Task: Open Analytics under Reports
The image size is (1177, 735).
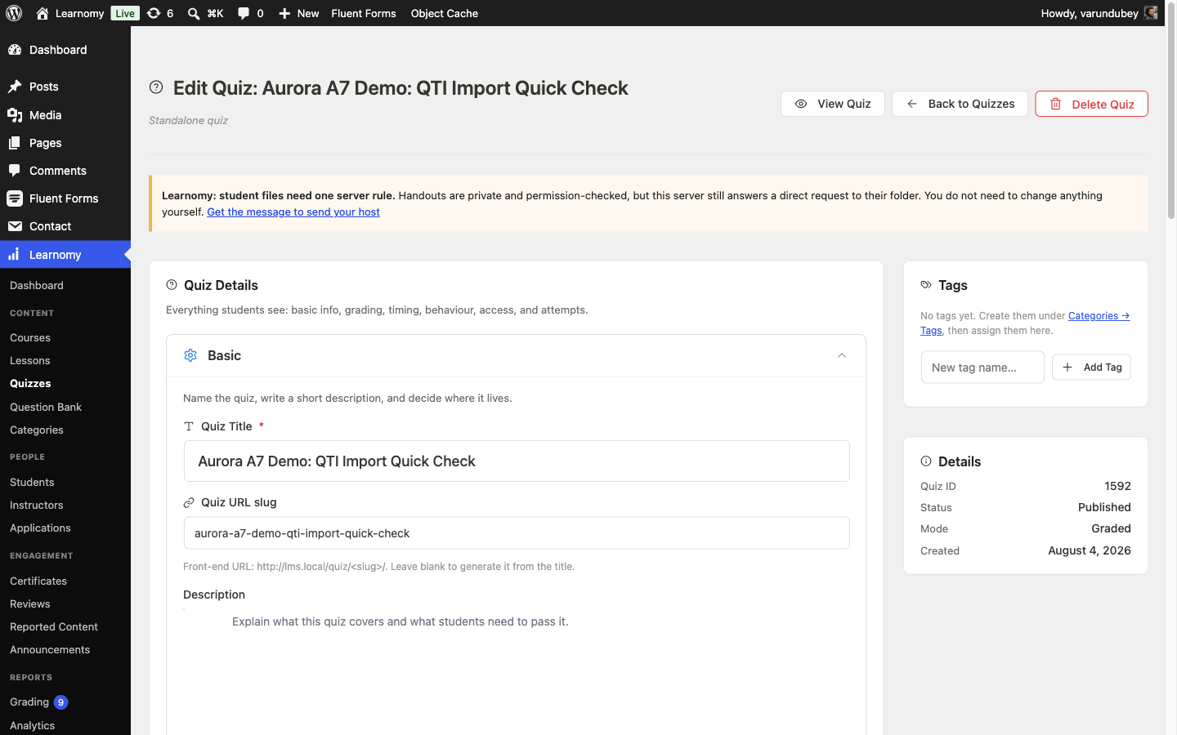Action: (33, 725)
